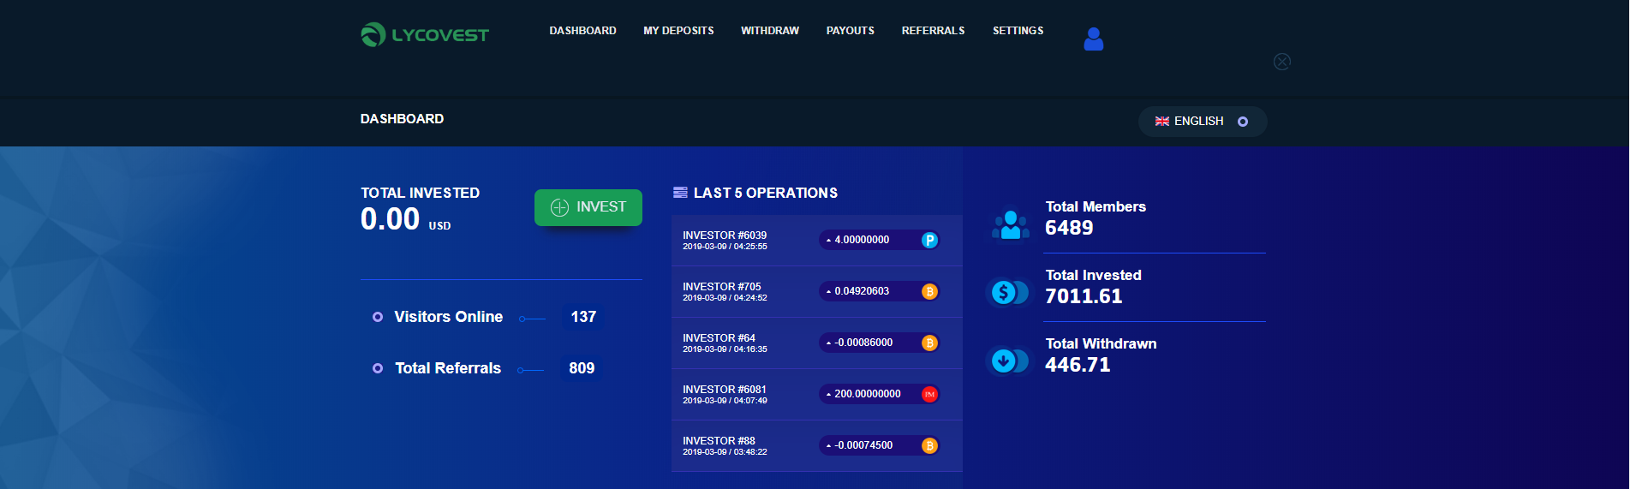
Task: Click the 0.04920603 amount value
Action: click(x=862, y=291)
